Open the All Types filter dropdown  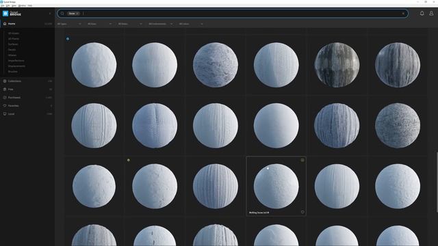click(x=69, y=24)
